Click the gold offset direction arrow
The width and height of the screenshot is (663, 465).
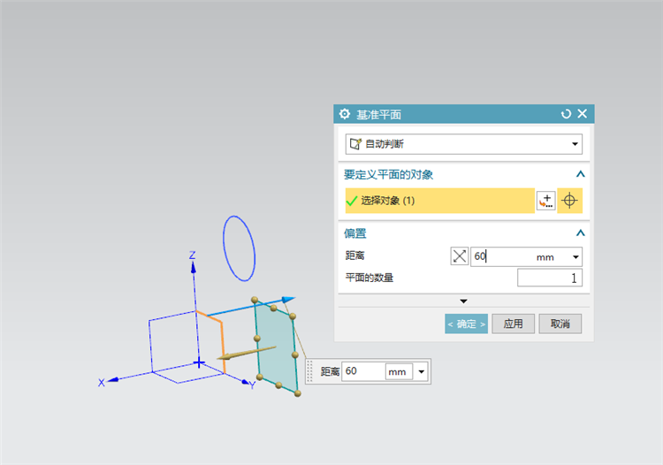point(246,353)
